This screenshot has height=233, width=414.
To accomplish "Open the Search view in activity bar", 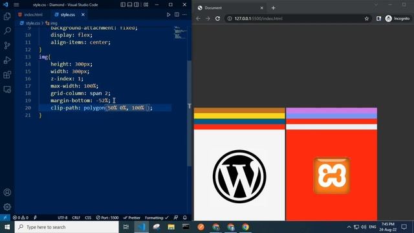I will point(7,31).
